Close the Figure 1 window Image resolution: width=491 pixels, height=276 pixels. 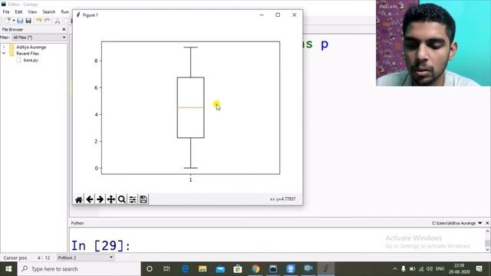[295, 15]
